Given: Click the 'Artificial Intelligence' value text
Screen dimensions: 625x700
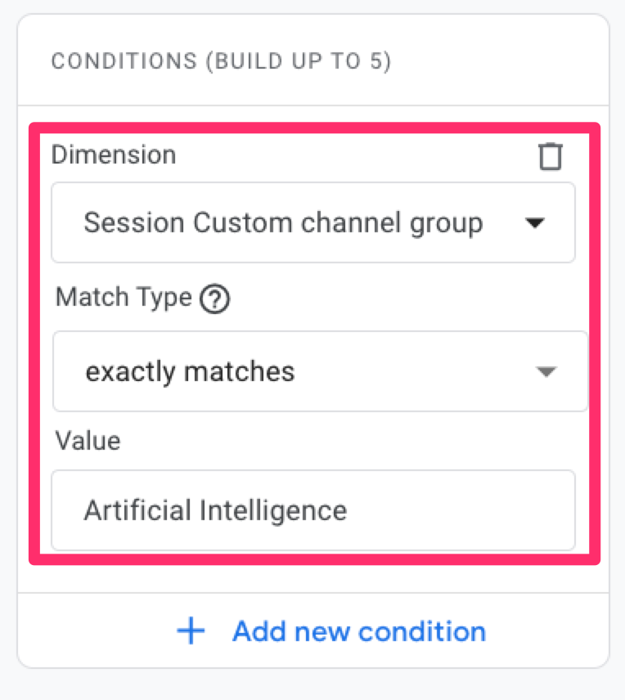Looking at the screenshot, I should click(x=215, y=510).
